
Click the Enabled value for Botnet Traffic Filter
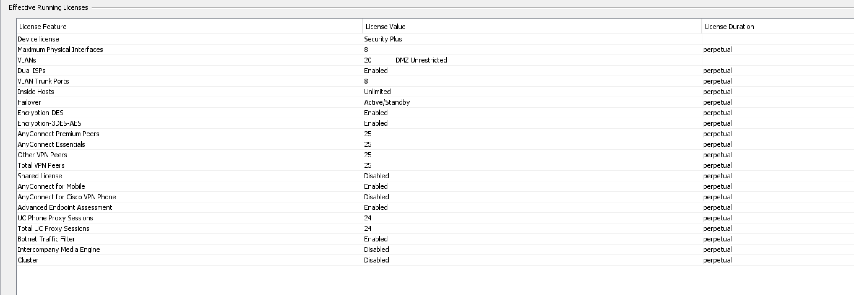coord(376,239)
